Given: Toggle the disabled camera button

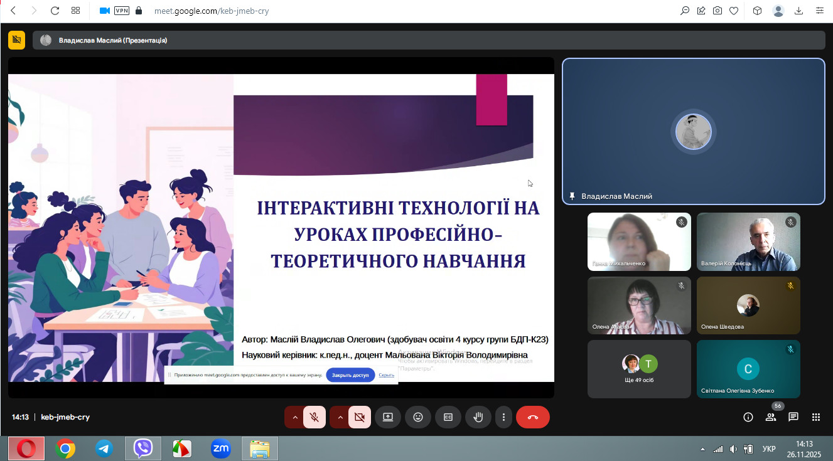Looking at the screenshot, I should tap(360, 417).
